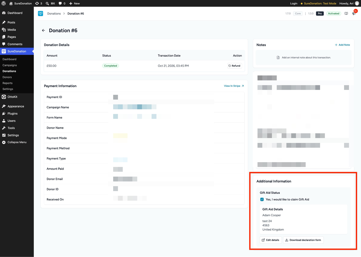
Task: Click the Pro badge in the header
Action: 320,14
